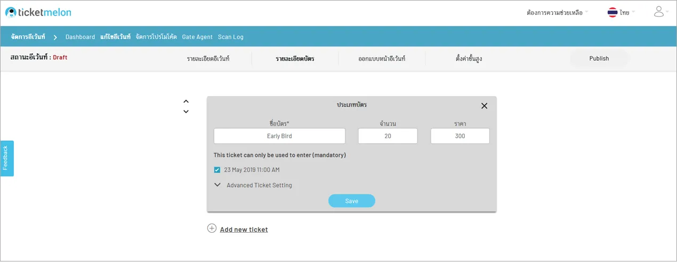Image resolution: width=677 pixels, height=262 pixels.
Task: Click the Thai flag language icon
Action: point(612,12)
